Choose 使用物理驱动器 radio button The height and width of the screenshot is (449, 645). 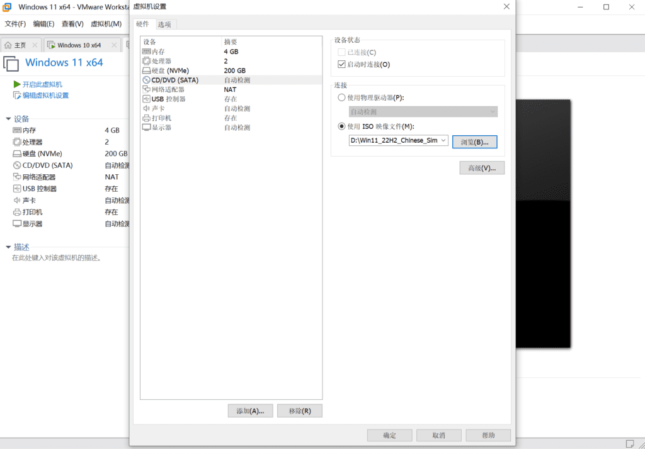pos(342,97)
